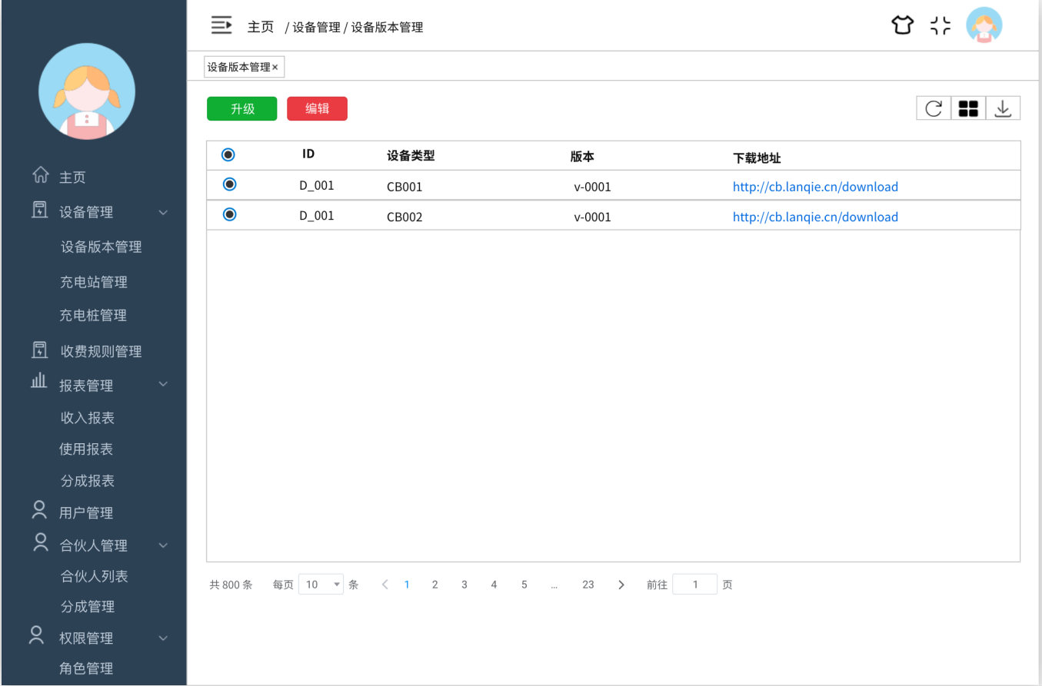The image size is (1042, 686).
Task: Click the 共 800 条 total count text
Action: coord(231,585)
